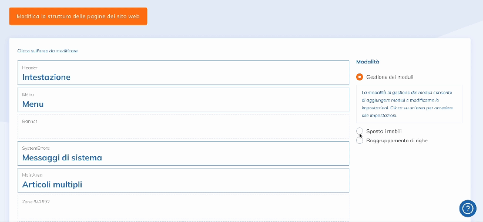Choose the Sposta i mobili label text
The image size is (483, 222).
(384, 131)
